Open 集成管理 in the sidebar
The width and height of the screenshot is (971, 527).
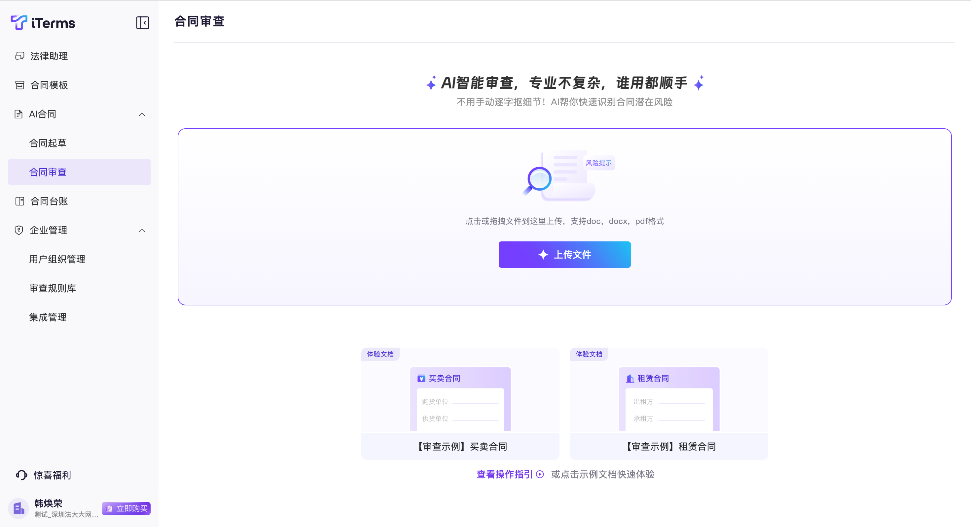point(48,317)
